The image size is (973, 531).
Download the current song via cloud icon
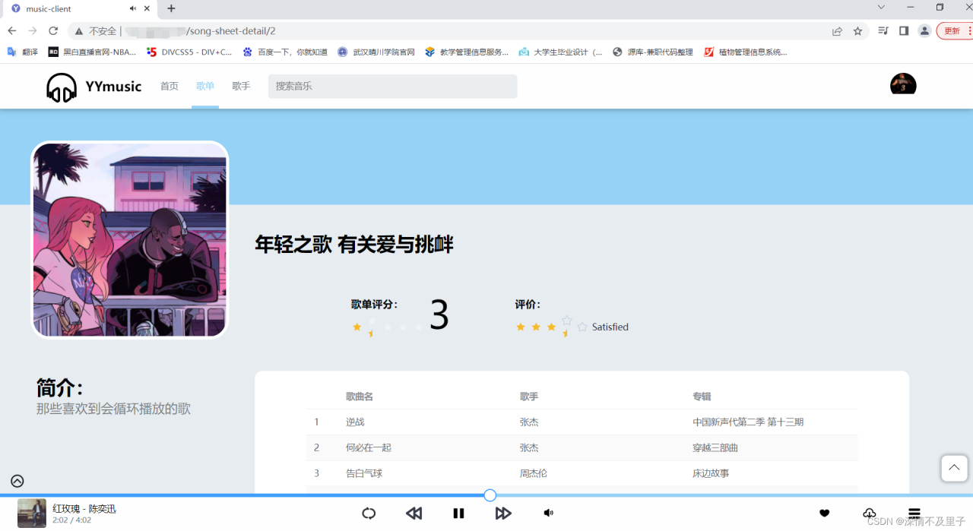pos(870,514)
